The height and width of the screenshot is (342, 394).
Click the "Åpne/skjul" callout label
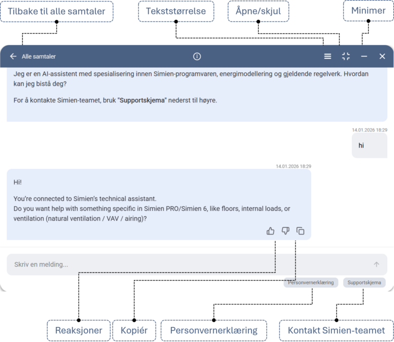pos(258,11)
